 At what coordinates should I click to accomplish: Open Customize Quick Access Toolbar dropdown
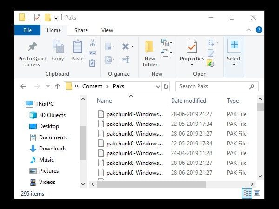(x=56, y=18)
